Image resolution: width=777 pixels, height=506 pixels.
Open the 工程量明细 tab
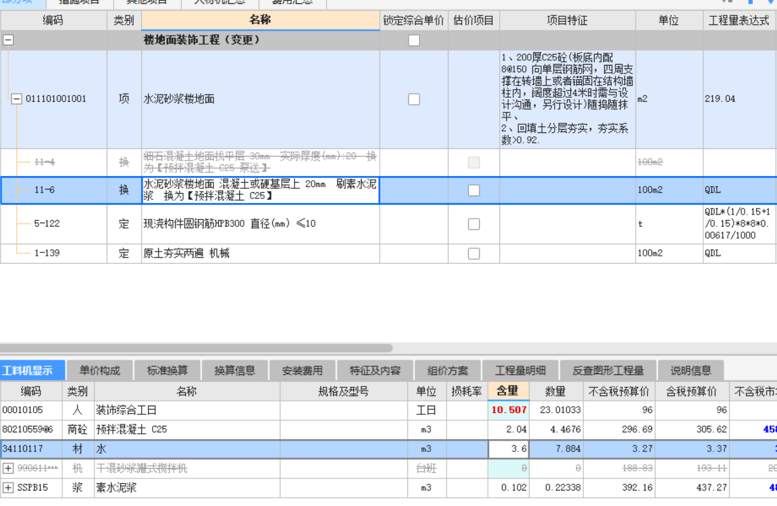(x=520, y=370)
